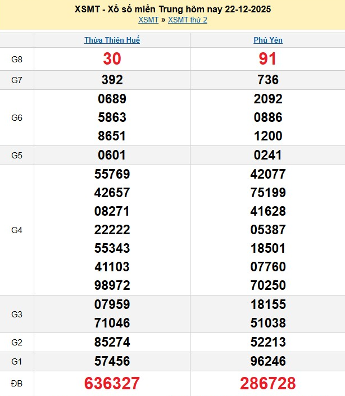345x396 pixels.
Task: Select G6 number 0689
Action: (x=112, y=99)
